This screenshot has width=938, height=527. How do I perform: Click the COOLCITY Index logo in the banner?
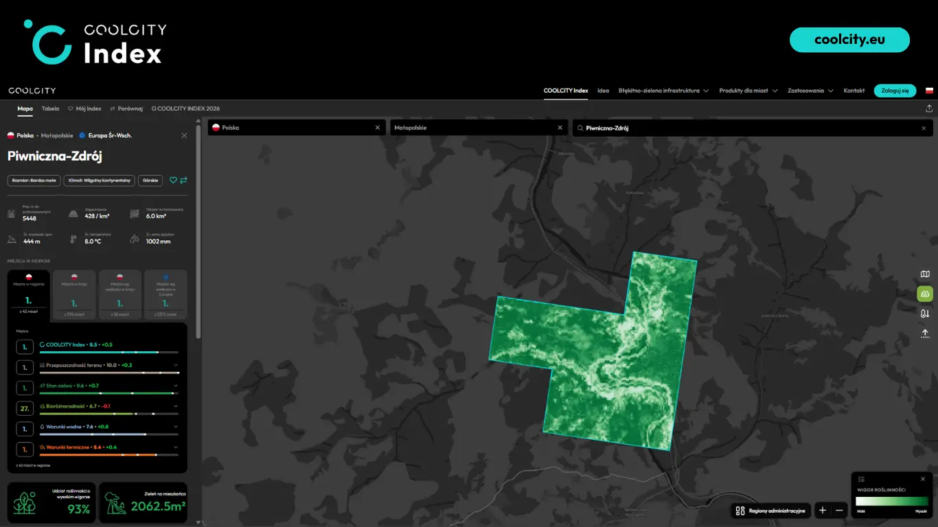[95, 43]
